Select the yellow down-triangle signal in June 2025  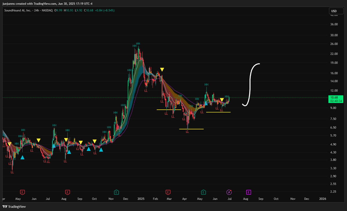[222, 100]
